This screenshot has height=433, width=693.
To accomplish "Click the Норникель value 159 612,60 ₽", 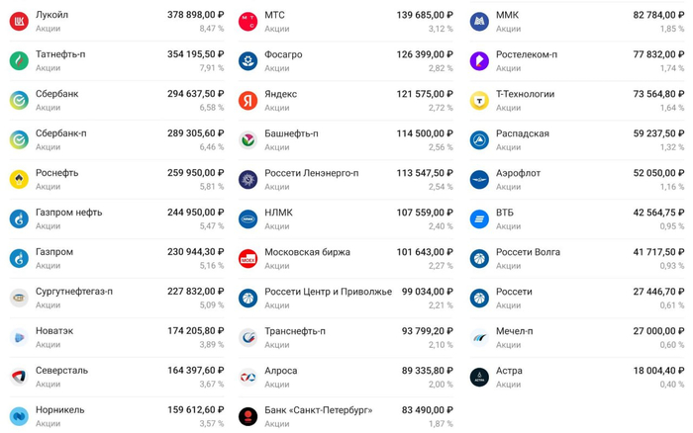I will click(x=195, y=409).
